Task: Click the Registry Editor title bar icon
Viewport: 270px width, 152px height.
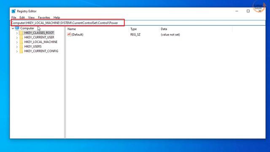Action: 13,11
